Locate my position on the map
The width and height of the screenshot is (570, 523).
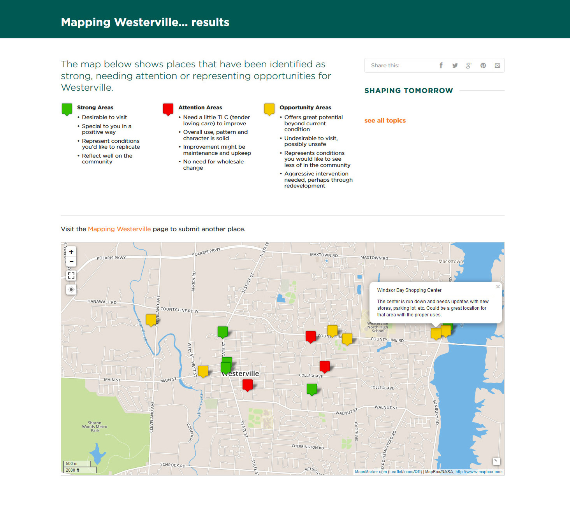[x=71, y=290]
